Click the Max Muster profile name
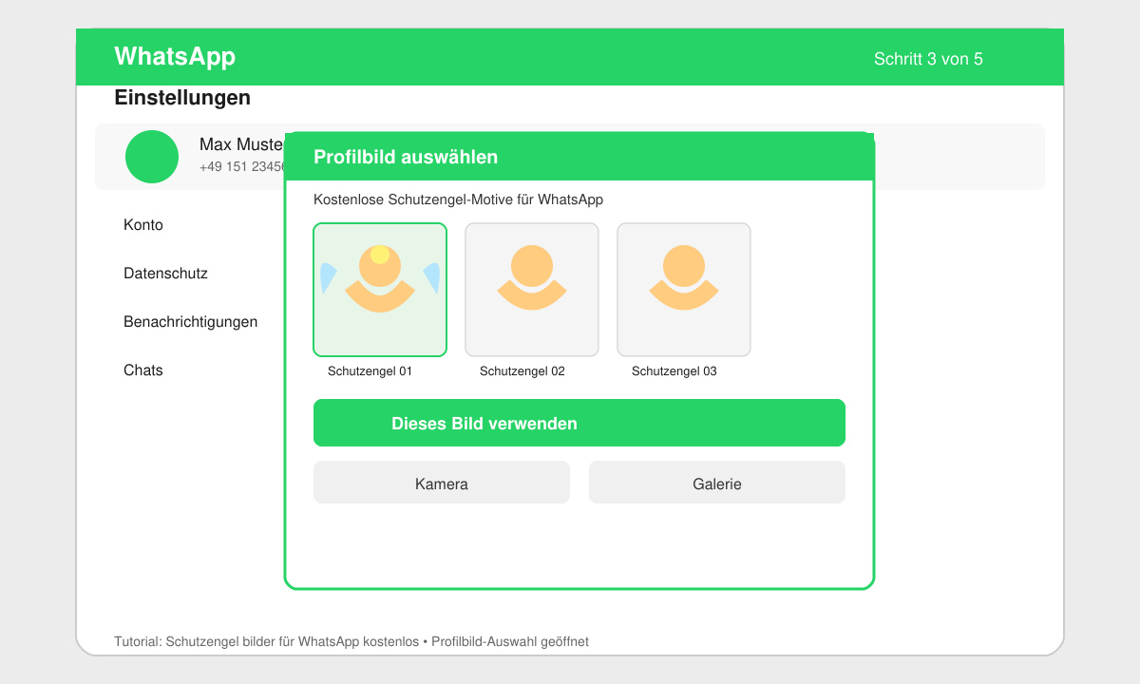This screenshot has height=684, width=1140. coord(242,144)
